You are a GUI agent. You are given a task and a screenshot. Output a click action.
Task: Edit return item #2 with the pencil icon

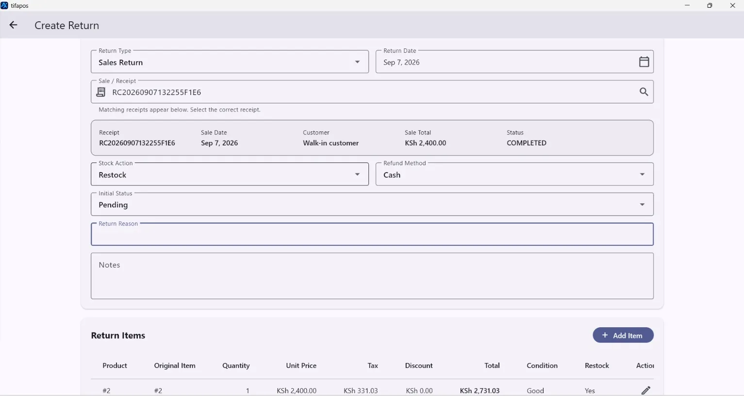pyautogui.click(x=645, y=390)
